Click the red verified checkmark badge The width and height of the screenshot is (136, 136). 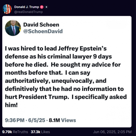point(42,7)
